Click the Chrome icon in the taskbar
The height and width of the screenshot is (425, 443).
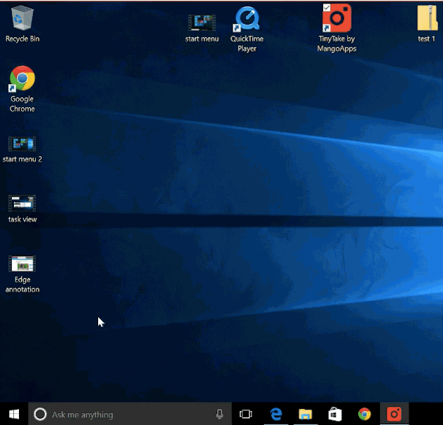point(364,414)
